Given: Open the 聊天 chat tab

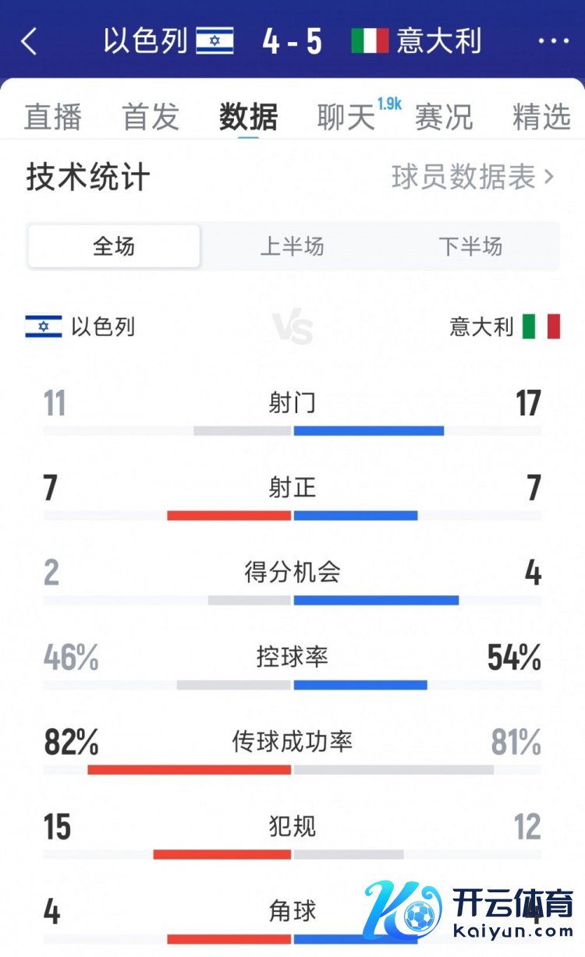Looking at the screenshot, I should (x=347, y=117).
